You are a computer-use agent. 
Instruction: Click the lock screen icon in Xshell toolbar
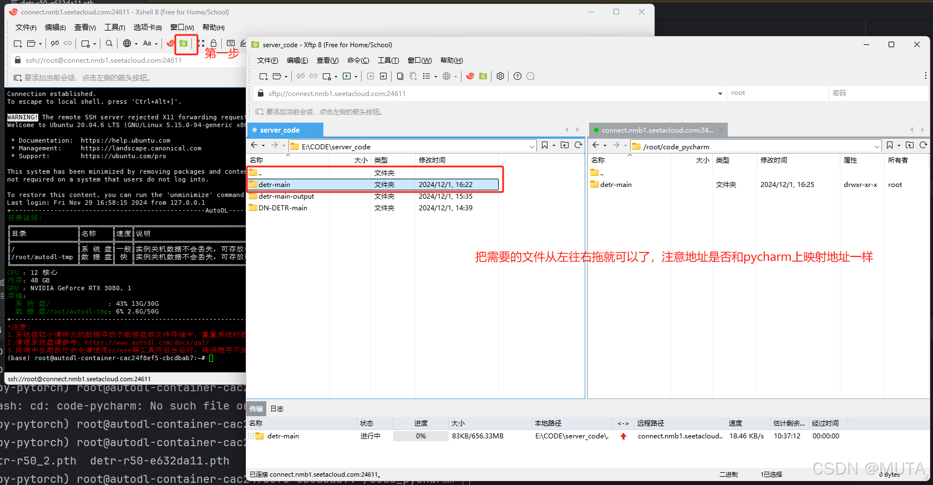[214, 43]
